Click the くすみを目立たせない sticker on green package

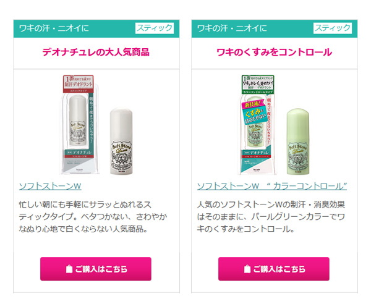[x=253, y=114]
